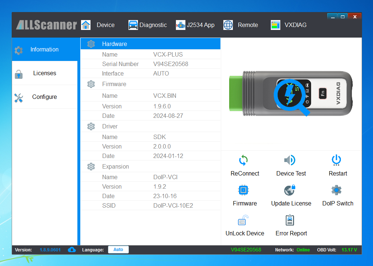
Task: Go to the VXDIAG tab
Action: click(x=289, y=25)
